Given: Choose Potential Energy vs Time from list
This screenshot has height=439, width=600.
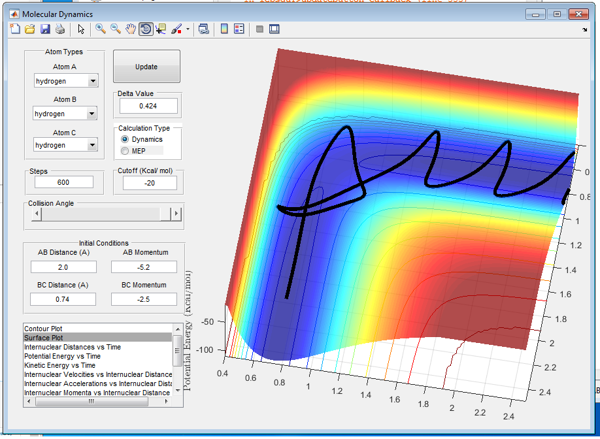Looking at the screenshot, I should point(62,356).
